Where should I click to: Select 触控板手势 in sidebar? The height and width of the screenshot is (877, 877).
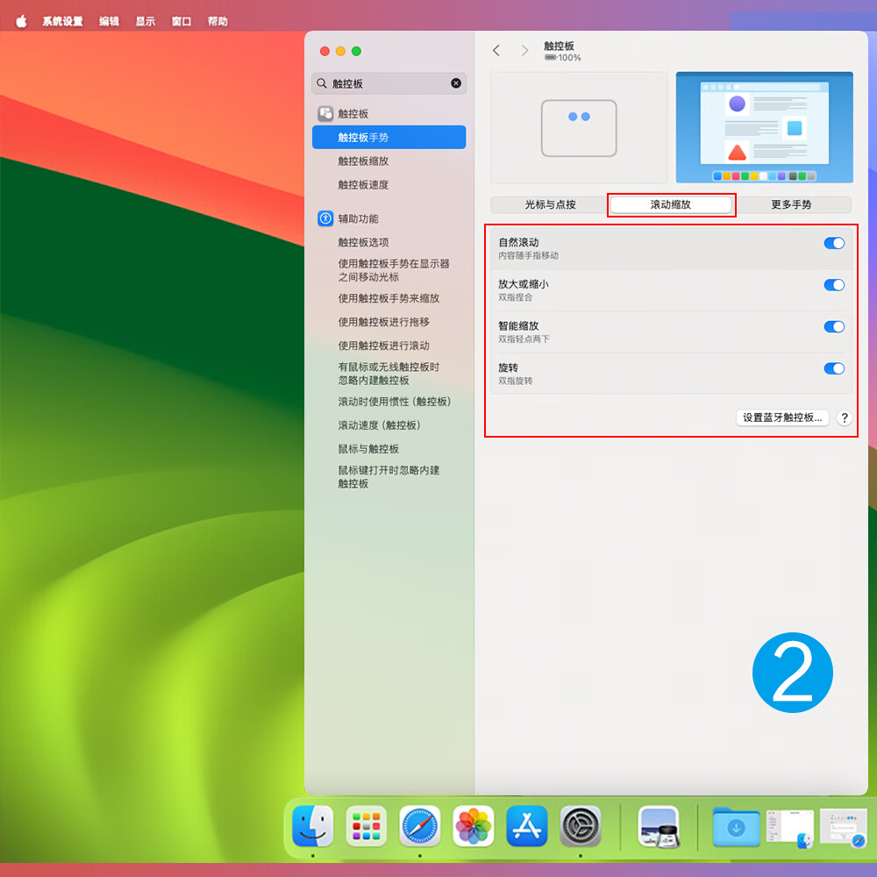[x=389, y=138]
